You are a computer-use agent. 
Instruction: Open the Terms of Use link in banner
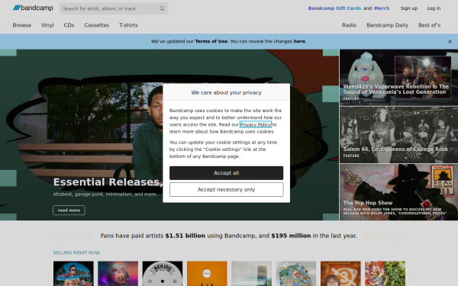pyautogui.click(x=211, y=41)
